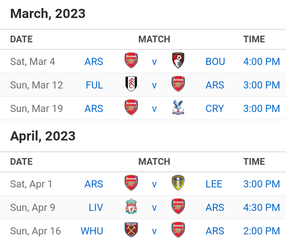286x239 pixels.
Task: Click the Arsenal crest in the Mar 4 row
Action: tap(131, 60)
